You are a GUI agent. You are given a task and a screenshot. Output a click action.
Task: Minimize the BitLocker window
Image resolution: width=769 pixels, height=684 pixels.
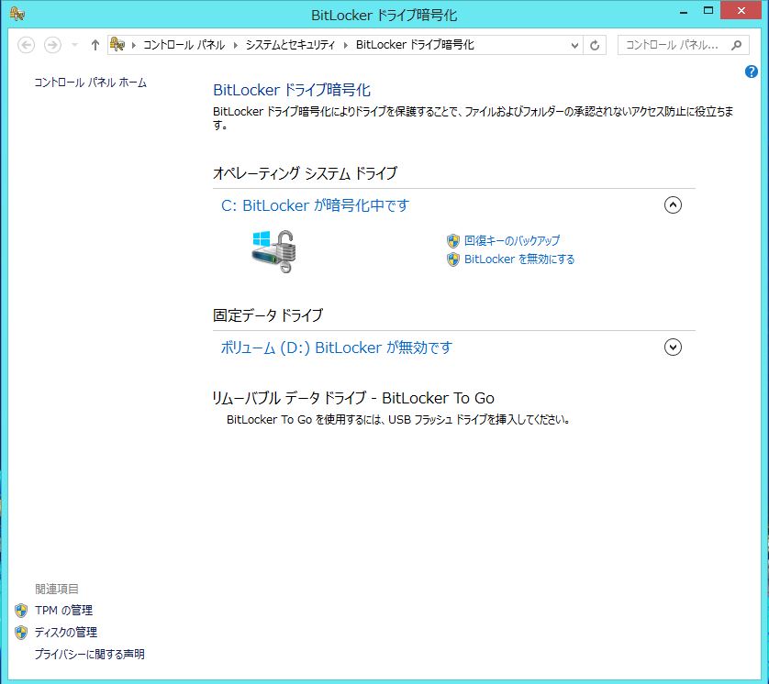point(684,12)
